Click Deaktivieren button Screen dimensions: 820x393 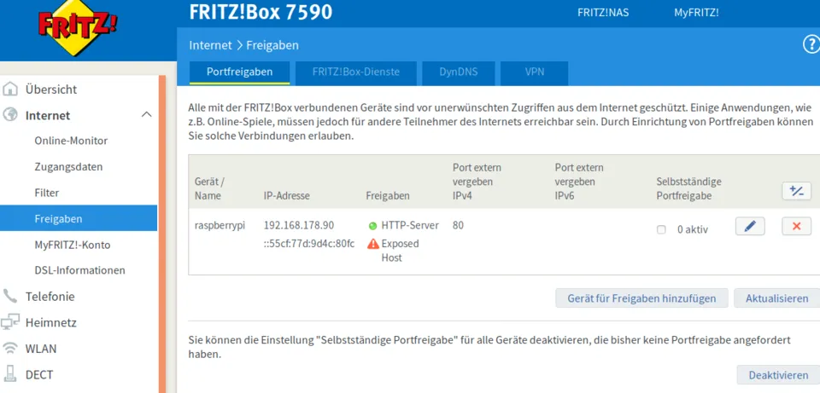[x=778, y=375]
